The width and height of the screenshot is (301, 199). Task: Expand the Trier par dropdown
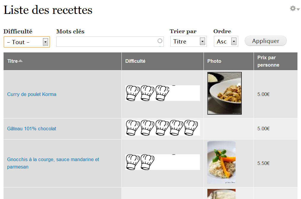[188, 41]
